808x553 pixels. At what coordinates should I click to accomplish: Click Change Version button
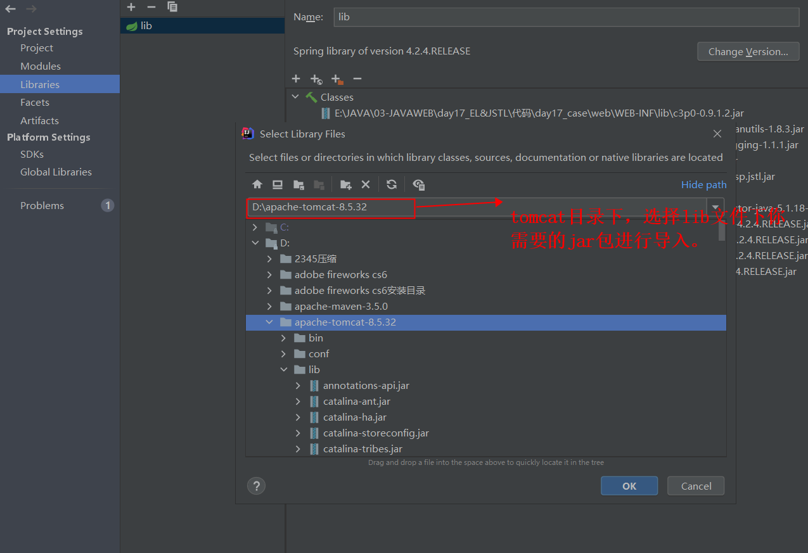(x=748, y=52)
